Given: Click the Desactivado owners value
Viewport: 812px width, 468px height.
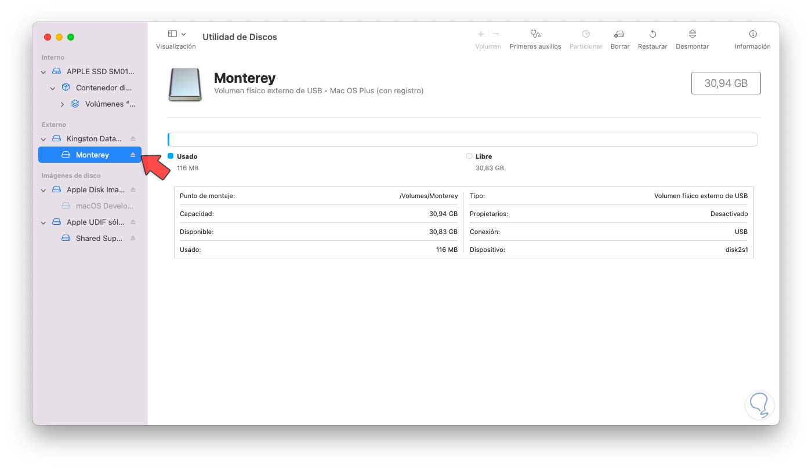Looking at the screenshot, I should point(729,214).
